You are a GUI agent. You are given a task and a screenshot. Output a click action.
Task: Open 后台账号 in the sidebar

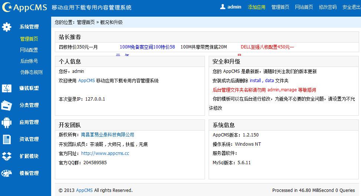pos(29,61)
